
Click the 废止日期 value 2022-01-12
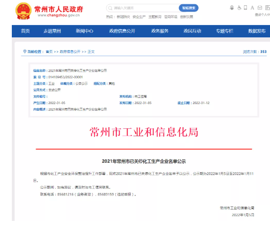tap(201, 103)
